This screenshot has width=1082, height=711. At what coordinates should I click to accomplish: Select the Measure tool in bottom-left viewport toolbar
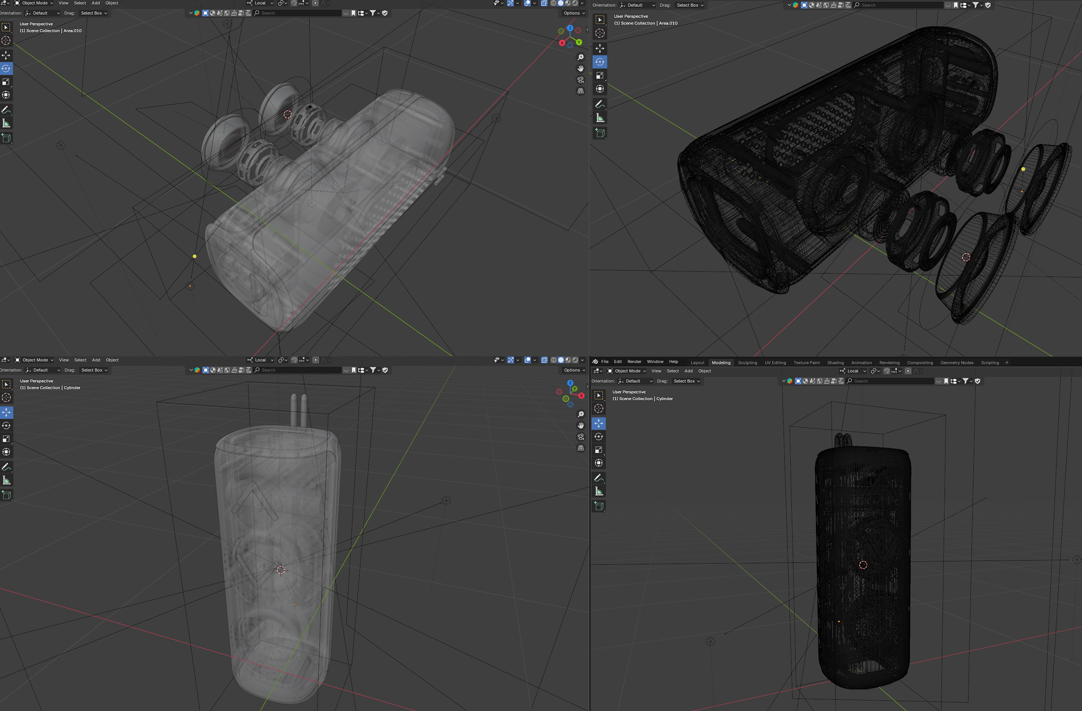[x=7, y=480]
